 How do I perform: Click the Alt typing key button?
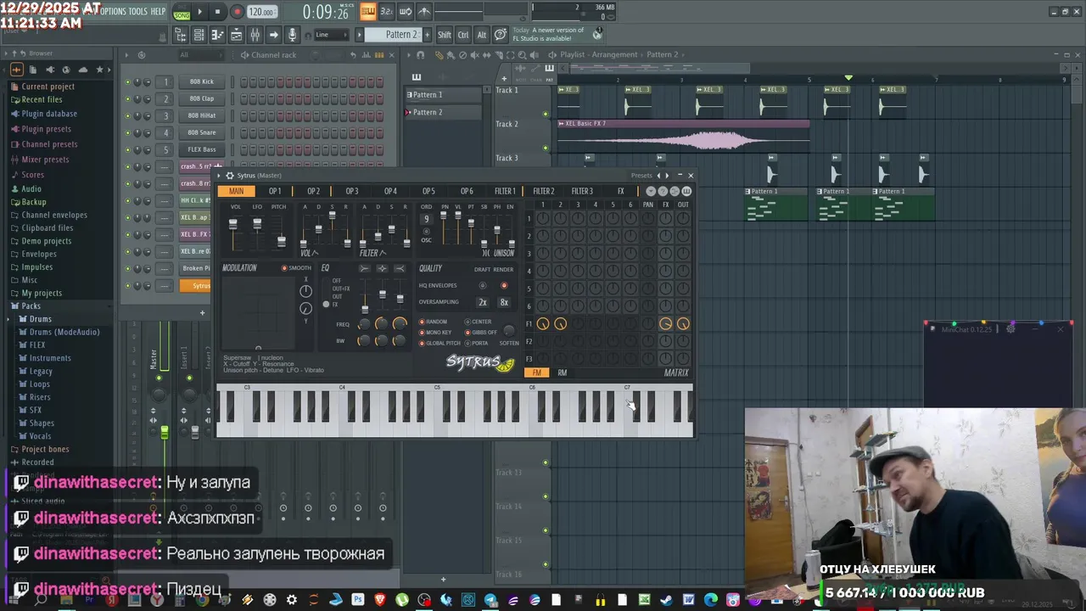point(482,35)
